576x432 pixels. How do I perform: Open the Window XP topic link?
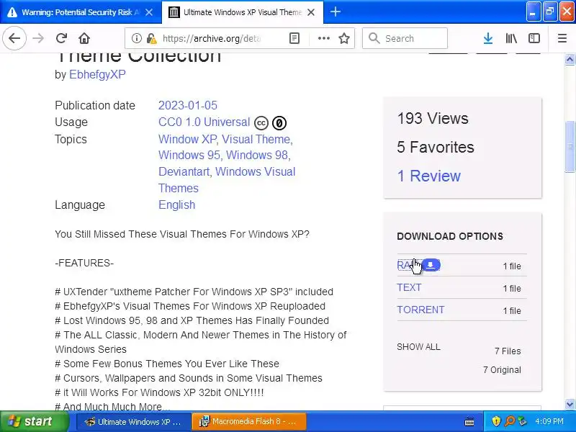(187, 139)
